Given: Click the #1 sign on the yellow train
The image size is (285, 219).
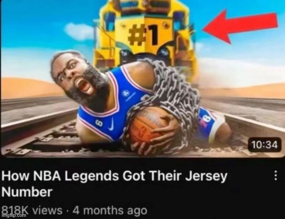Looking at the screenshot, I should click(144, 35).
